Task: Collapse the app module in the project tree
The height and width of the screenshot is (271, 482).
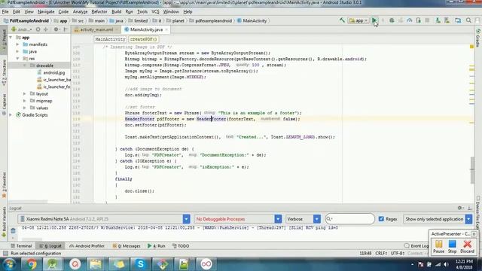Action: click(x=11, y=37)
